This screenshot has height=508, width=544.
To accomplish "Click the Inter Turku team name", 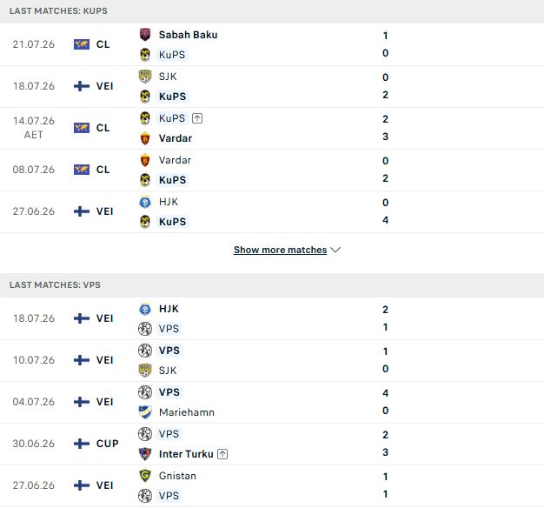I will (x=186, y=454).
